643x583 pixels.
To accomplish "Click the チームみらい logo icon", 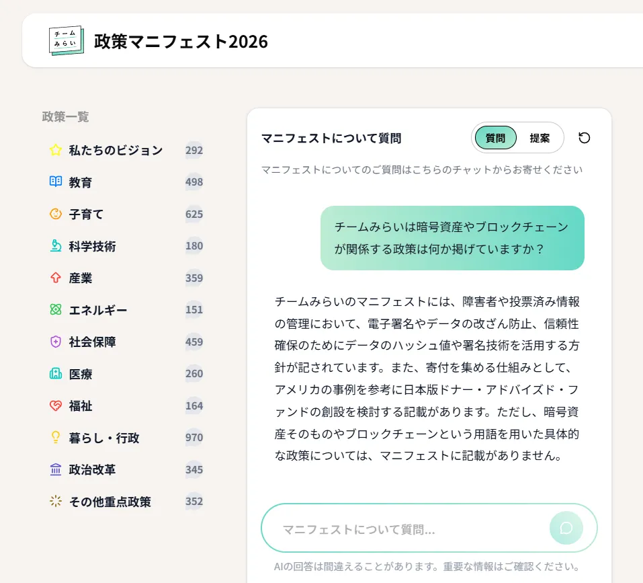I will [x=67, y=41].
